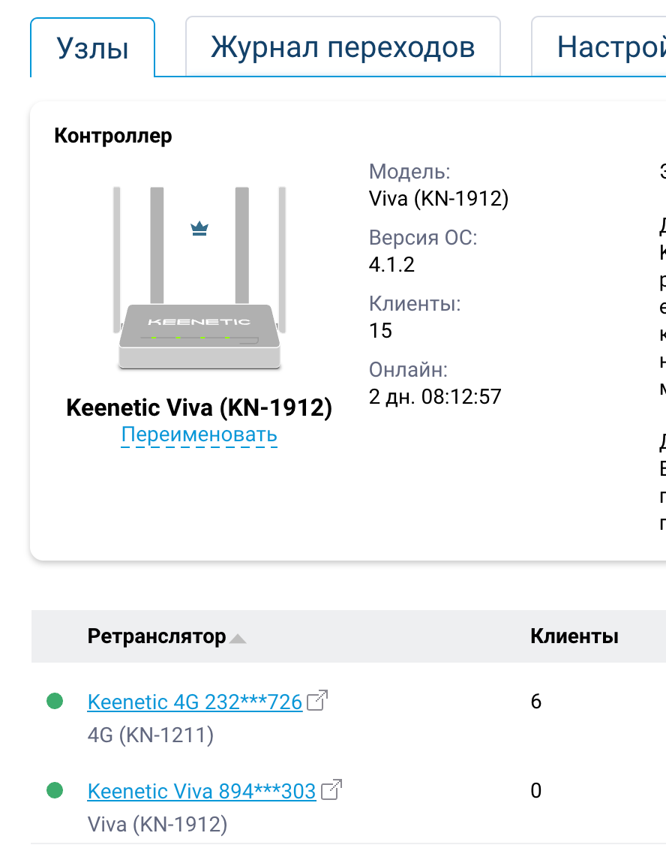The height and width of the screenshot is (866, 666).
Task: Click the OS version value 4.1.2
Action: 391,265
